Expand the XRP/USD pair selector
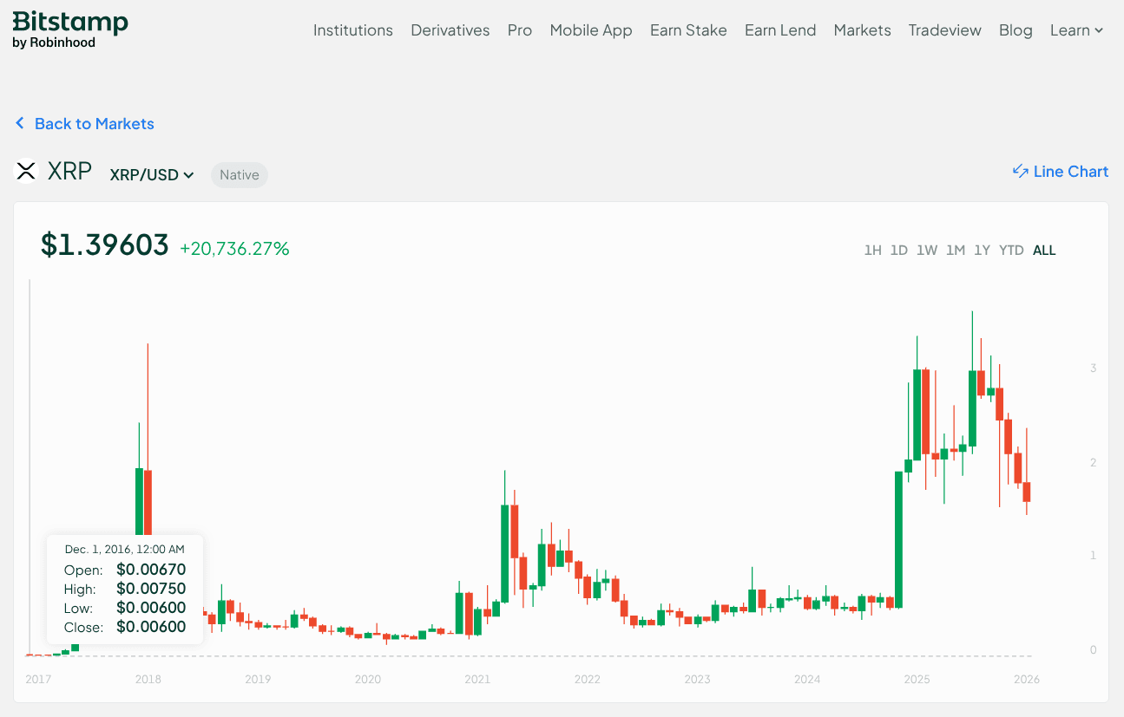 (x=152, y=174)
